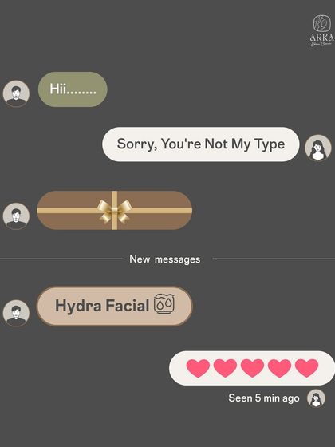
Task: Open the man's avatar beside gift message
Action: (16, 216)
